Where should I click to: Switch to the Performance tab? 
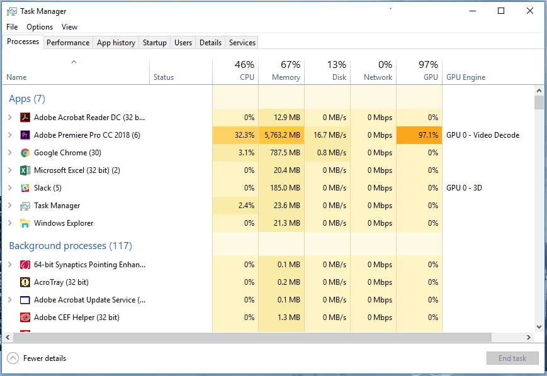[x=68, y=43]
